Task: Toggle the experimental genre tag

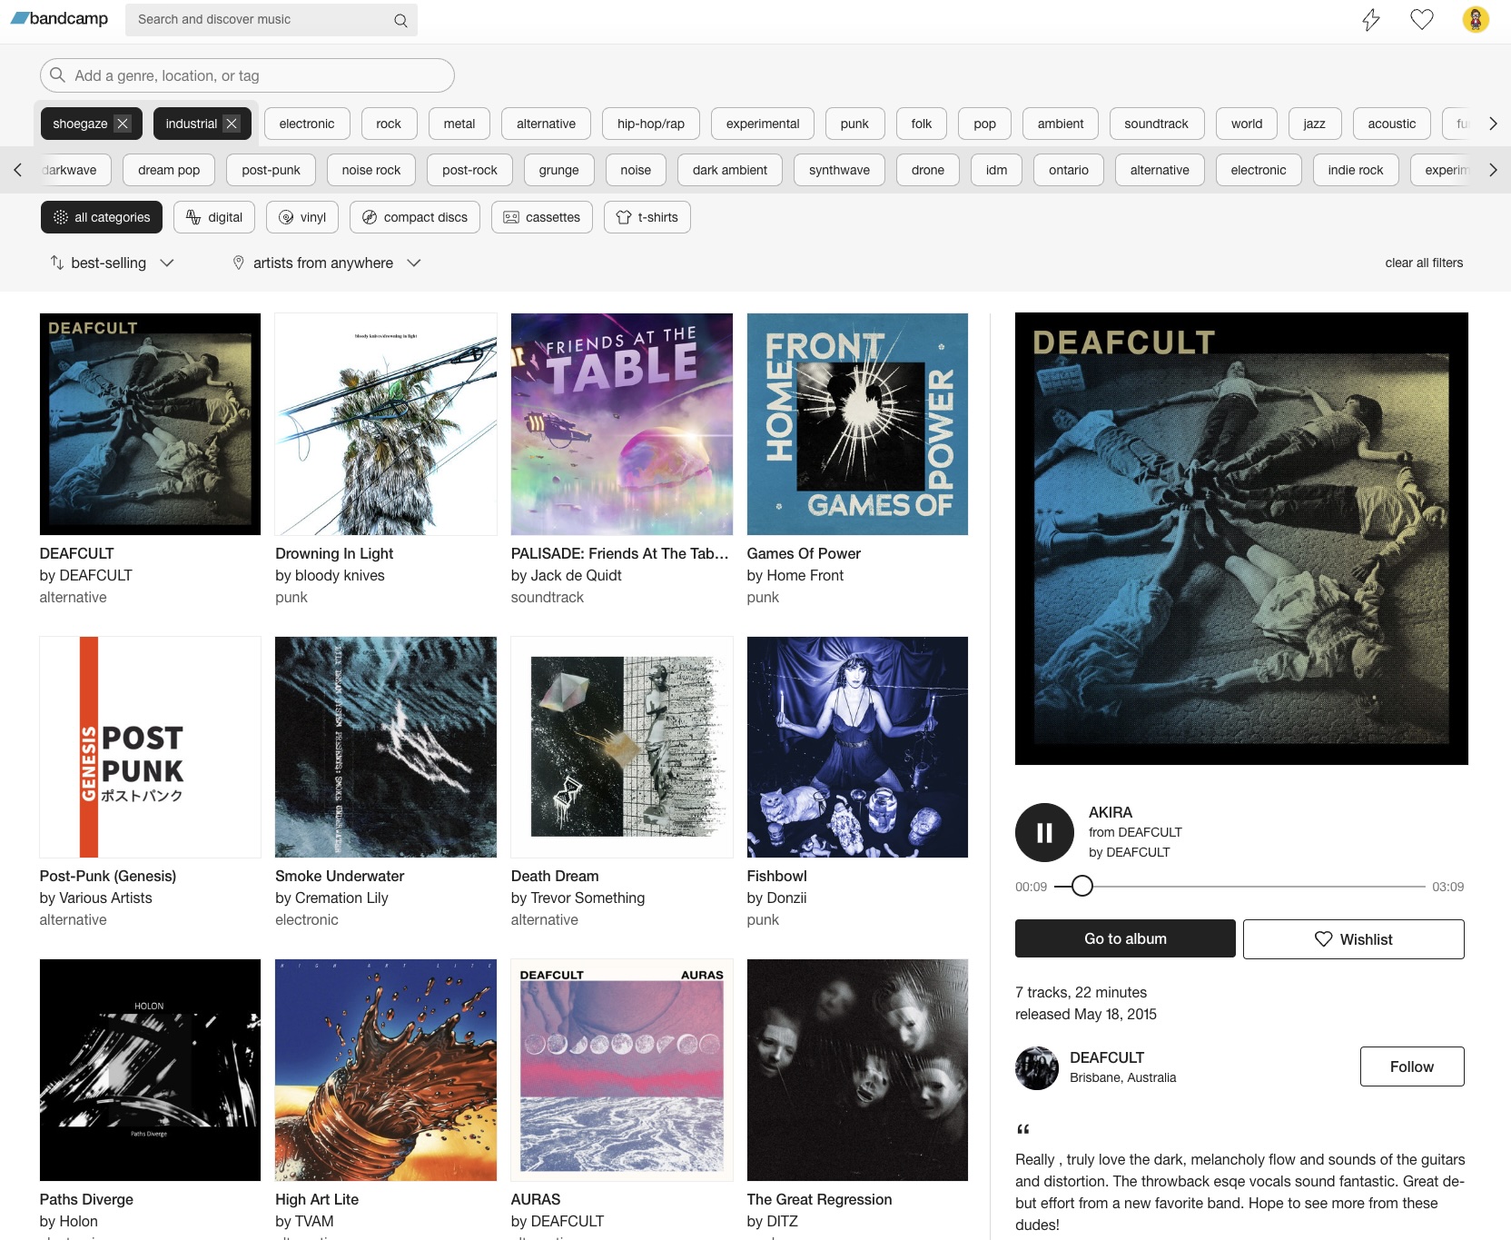Action: click(763, 124)
